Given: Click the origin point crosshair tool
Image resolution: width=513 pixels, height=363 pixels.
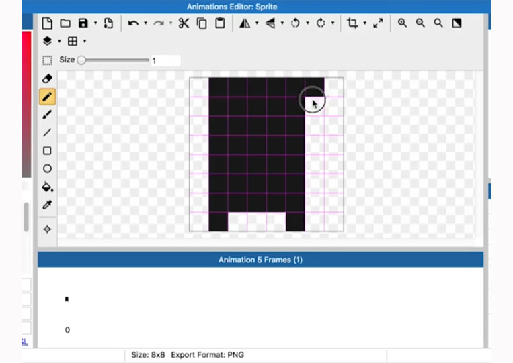Looking at the screenshot, I should [x=48, y=229].
